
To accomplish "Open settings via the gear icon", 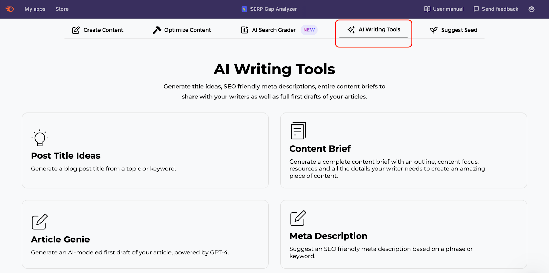I will click(x=532, y=9).
